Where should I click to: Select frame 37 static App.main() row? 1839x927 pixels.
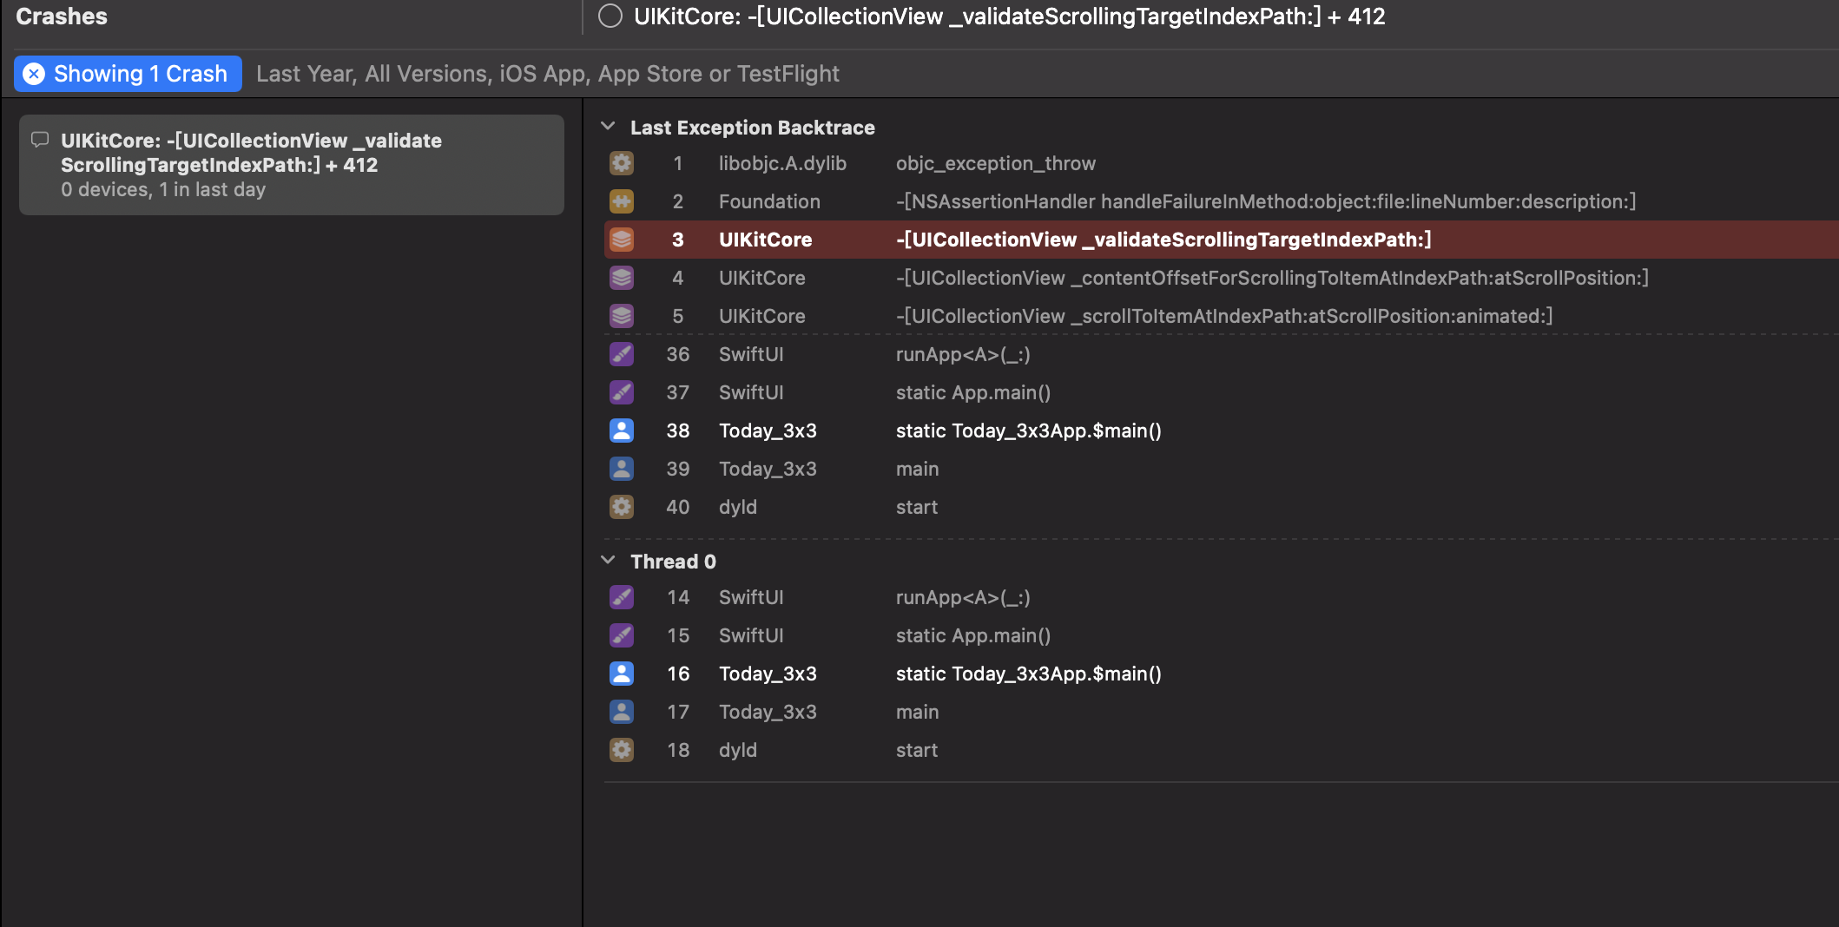[x=972, y=392]
